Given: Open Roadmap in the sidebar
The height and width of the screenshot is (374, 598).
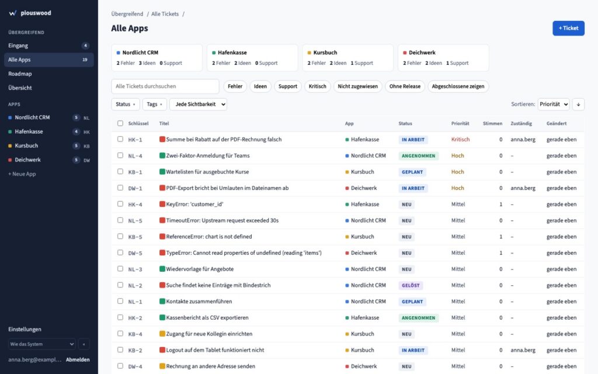Looking at the screenshot, I should (49, 74).
